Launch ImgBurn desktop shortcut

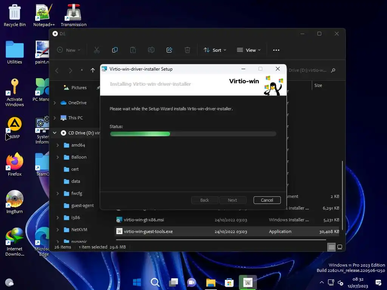coord(15,202)
